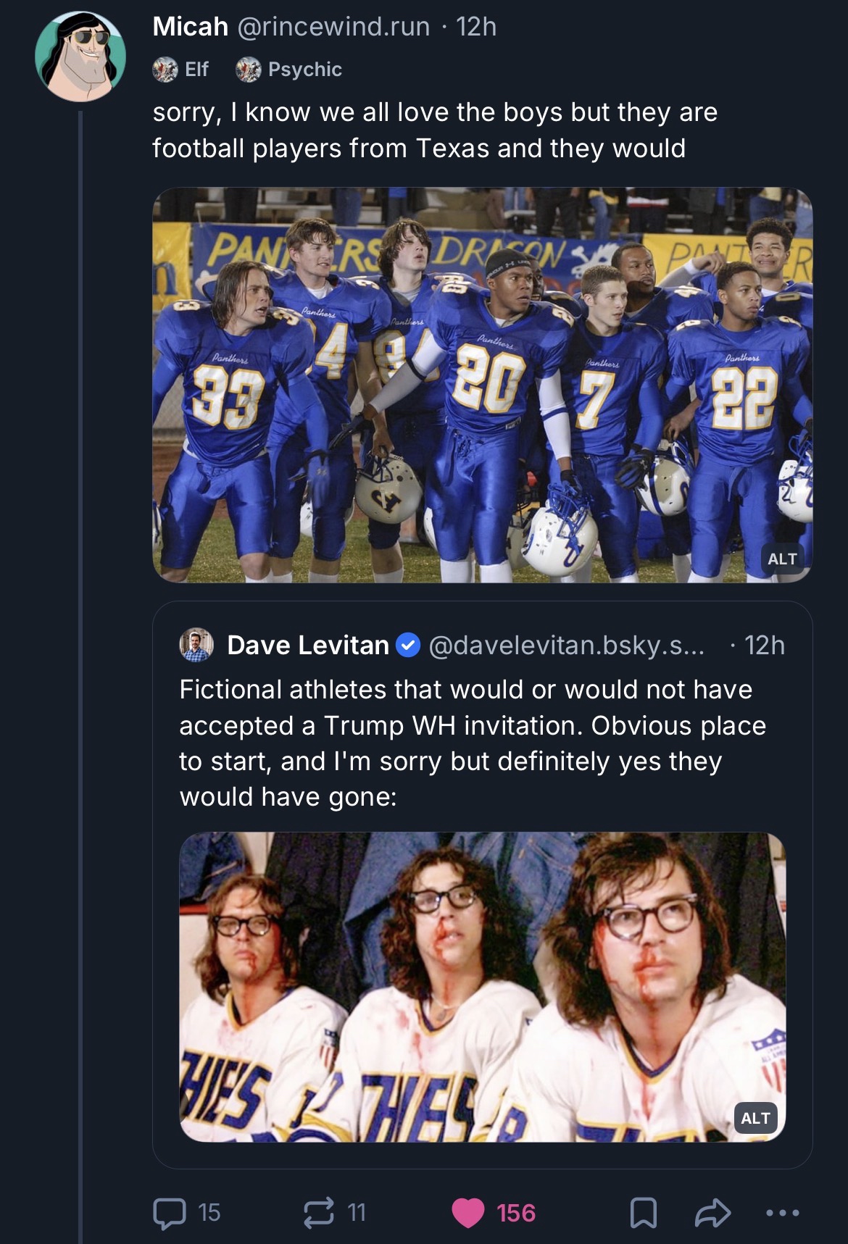Tap the Psychic badge icon
848x1244 pixels.
[249, 70]
